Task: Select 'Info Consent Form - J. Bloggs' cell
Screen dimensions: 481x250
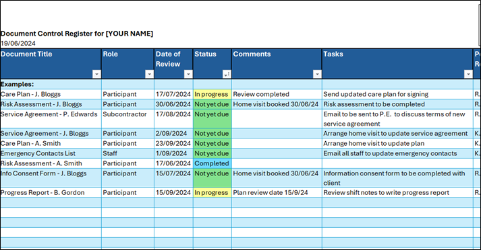Action: point(51,178)
